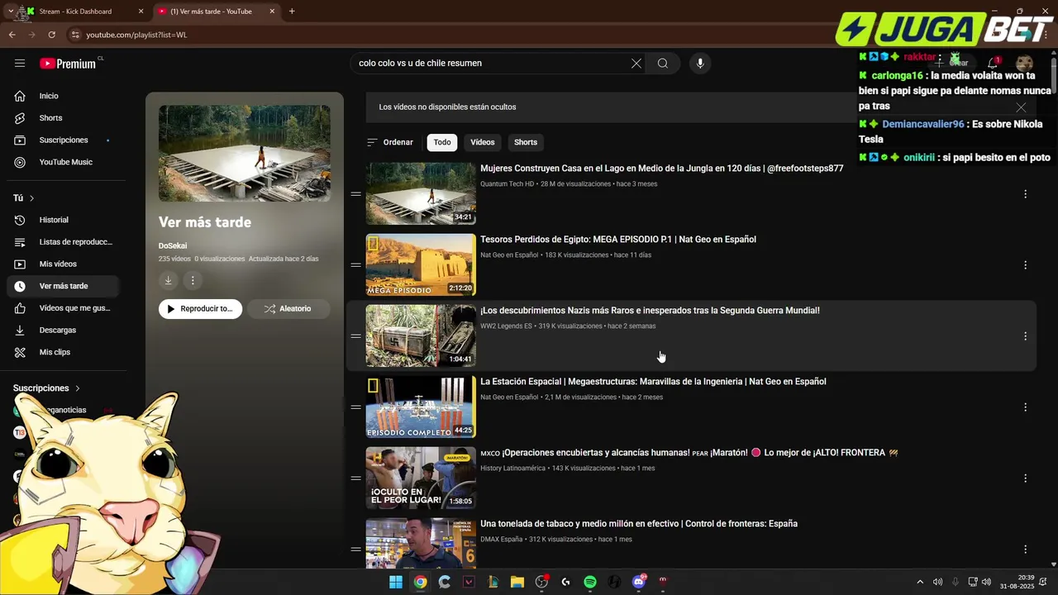Open the Mujeres Construyen Casa thumbnail
Image resolution: width=1058 pixels, height=595 pixels.
click(421, 193)
